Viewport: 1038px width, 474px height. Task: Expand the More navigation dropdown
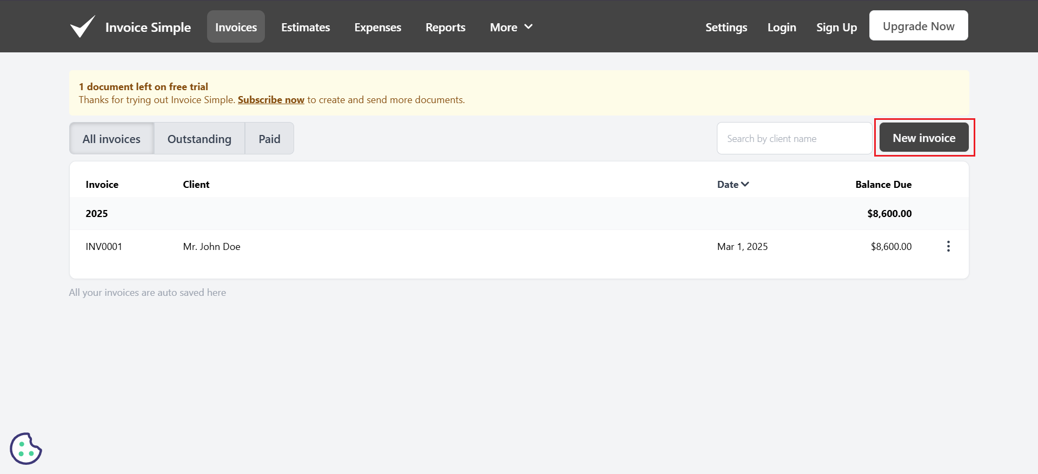(511, 27)
